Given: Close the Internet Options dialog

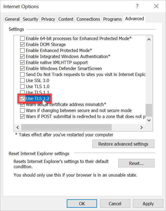Looking at the screenshot, I should (156, 6).
